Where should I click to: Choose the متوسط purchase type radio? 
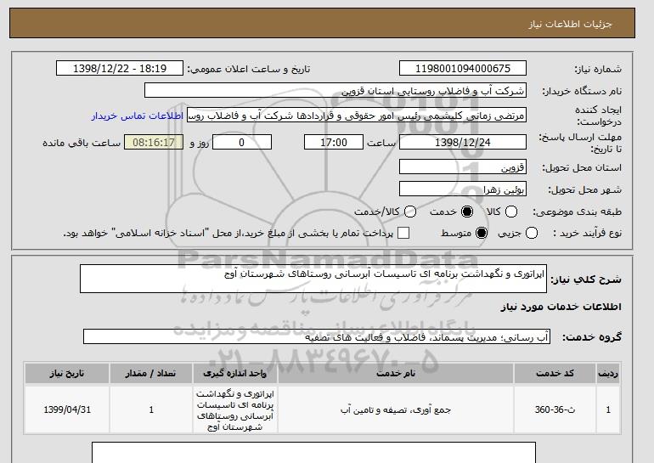click(x=482, y=233)
